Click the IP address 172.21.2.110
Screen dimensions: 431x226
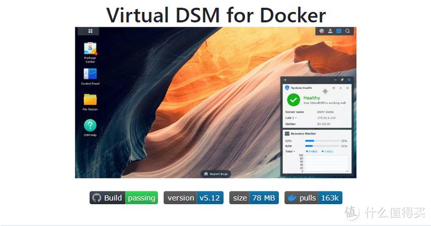click(x=326, y=118)
